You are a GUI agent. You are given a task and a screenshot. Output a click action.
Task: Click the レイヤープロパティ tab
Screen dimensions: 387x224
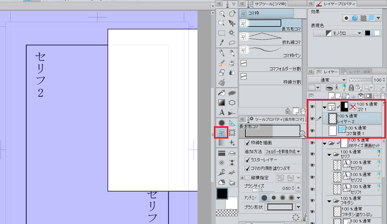(x=336, y=4)
